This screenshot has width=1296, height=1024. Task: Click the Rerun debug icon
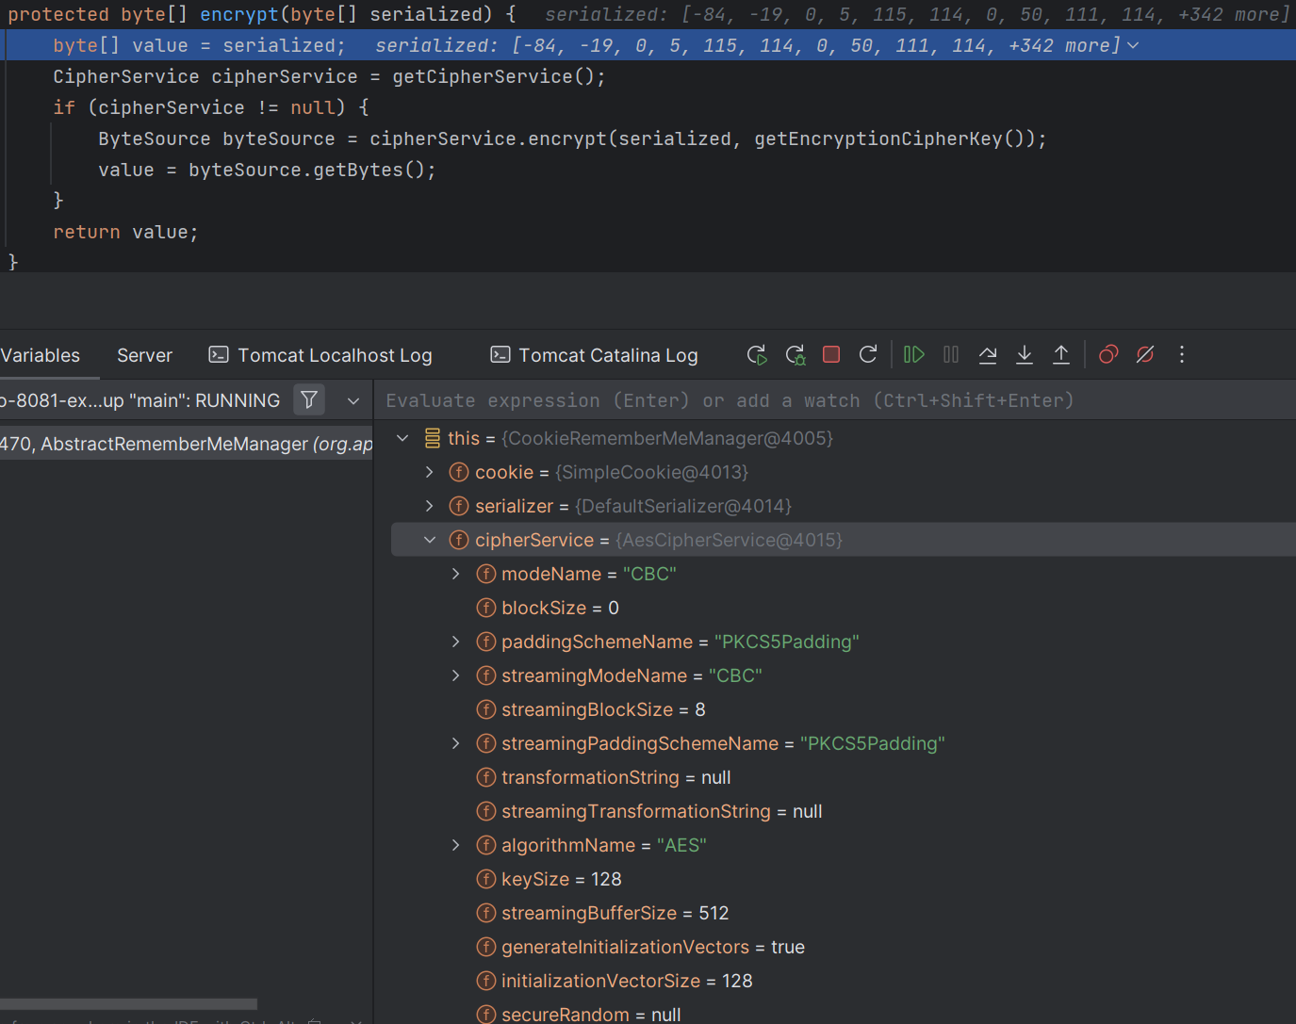pos(757,355)
